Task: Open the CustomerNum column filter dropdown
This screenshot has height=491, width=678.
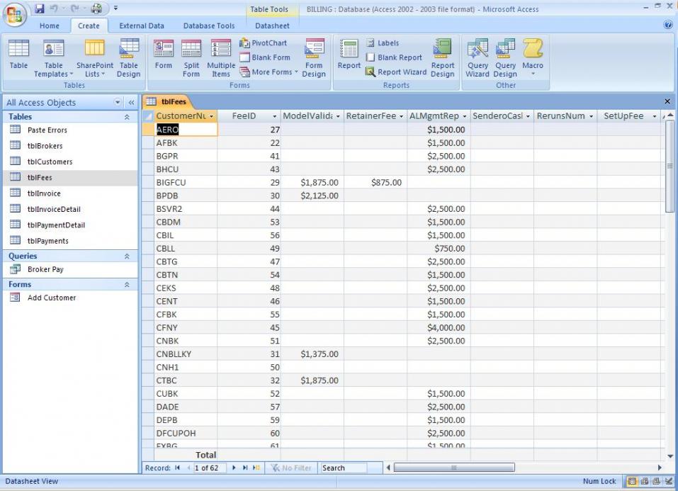Action: tap(211, 116)
